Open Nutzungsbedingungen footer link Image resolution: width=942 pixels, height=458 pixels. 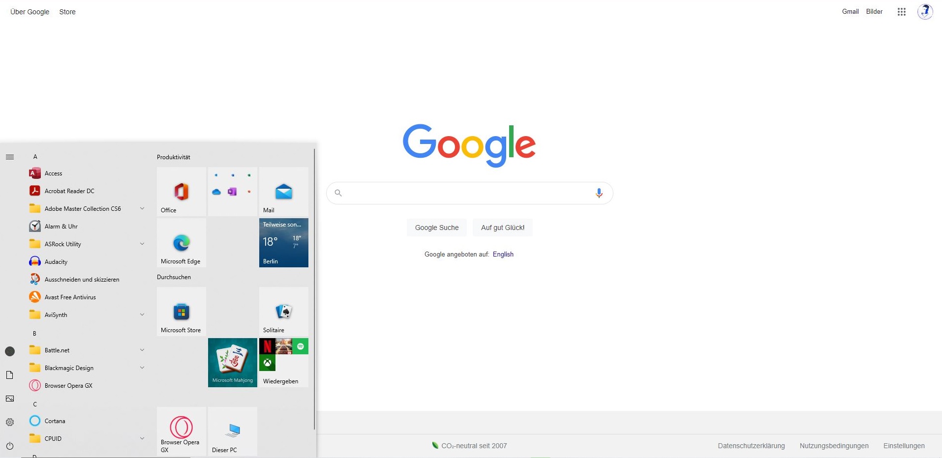pos(834,446)
